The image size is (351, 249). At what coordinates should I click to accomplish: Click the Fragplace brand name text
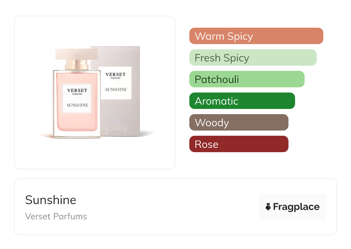(x=296, y=207)
